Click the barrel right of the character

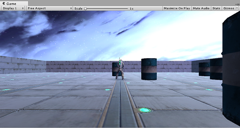(149, 69)
